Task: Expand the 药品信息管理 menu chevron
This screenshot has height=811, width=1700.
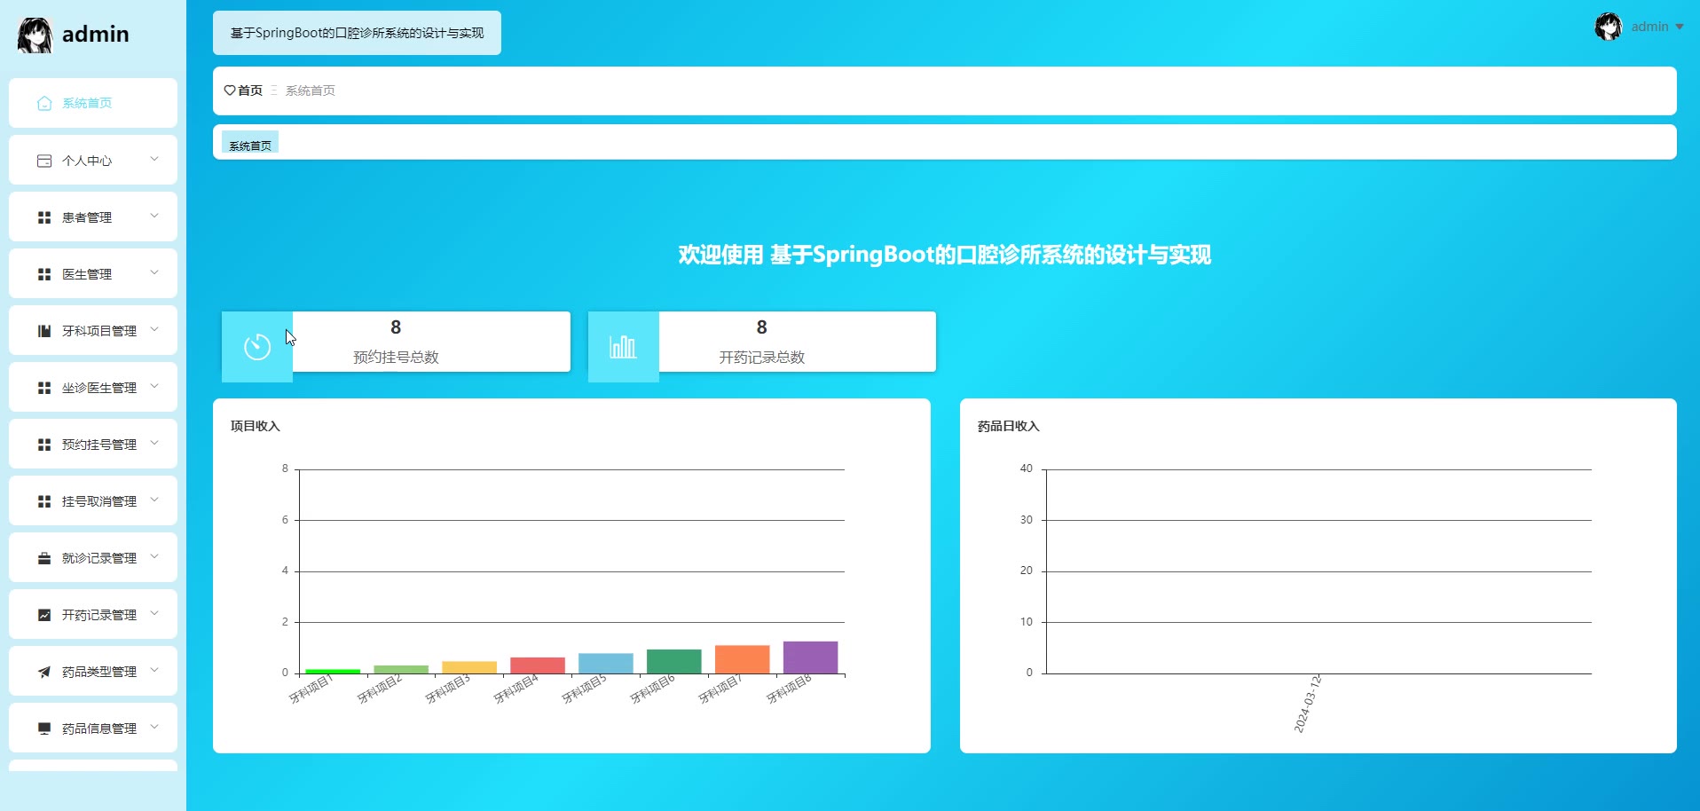Action: pyautogui.click(x=154, y=727)
